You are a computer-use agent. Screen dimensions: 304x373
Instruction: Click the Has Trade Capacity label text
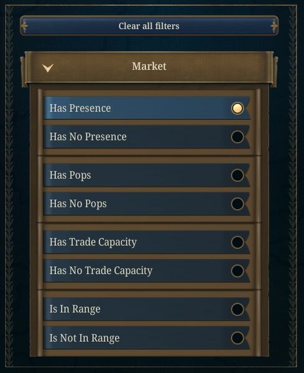point(93,242)
